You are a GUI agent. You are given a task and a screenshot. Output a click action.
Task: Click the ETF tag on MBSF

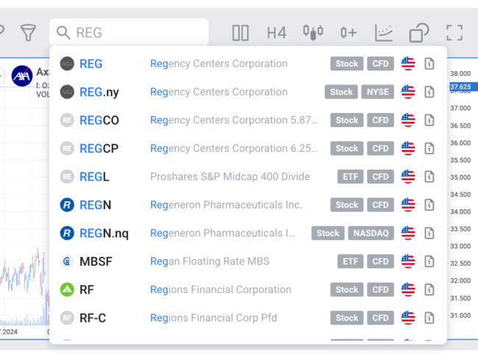350,261
